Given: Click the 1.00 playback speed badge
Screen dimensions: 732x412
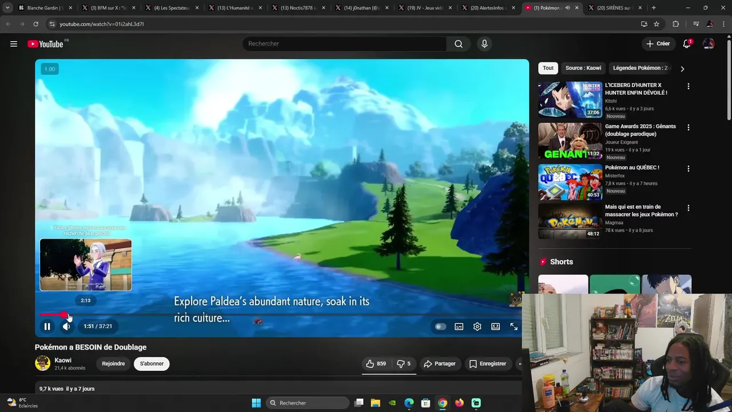Looking at the screenshot, I should pyautogui.click(x=50, y=69).
